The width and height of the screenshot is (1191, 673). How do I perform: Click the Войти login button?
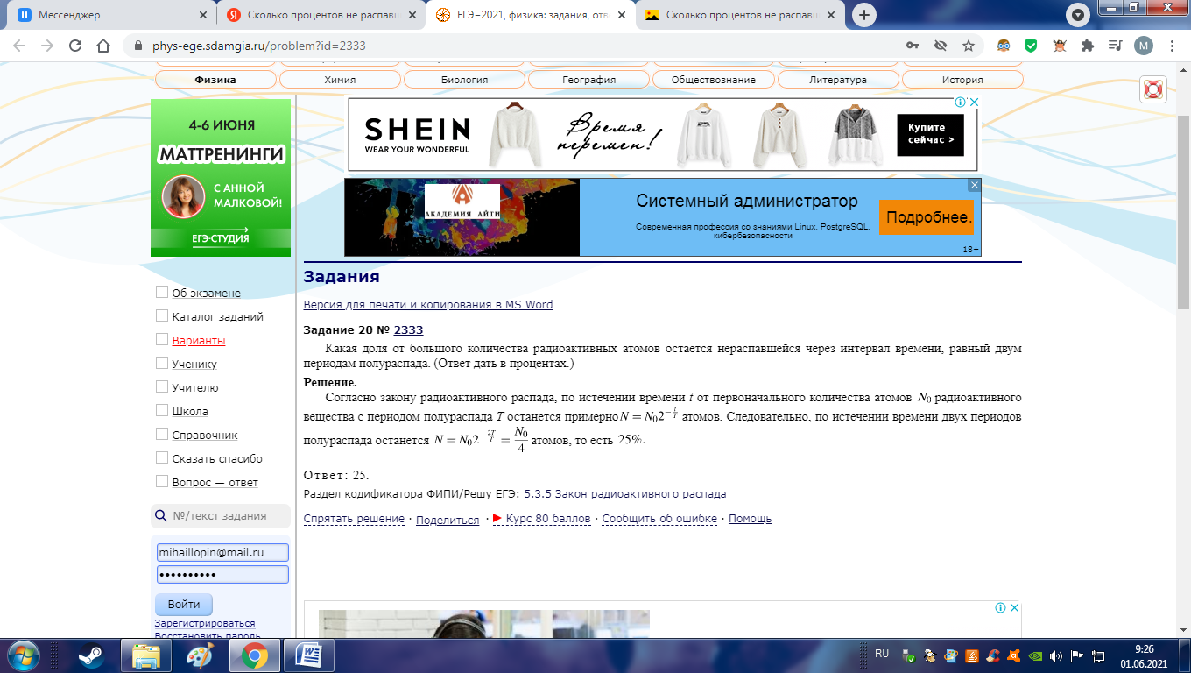click(x=184, y=604)
